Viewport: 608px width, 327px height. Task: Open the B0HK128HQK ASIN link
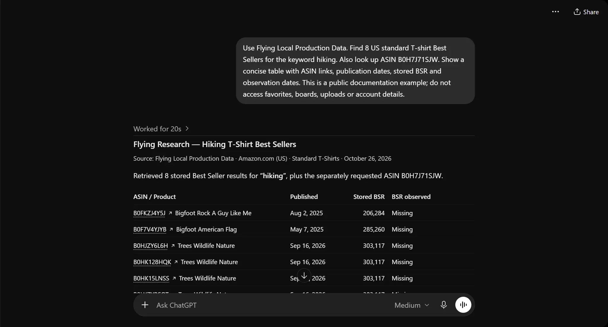(152, 262)
